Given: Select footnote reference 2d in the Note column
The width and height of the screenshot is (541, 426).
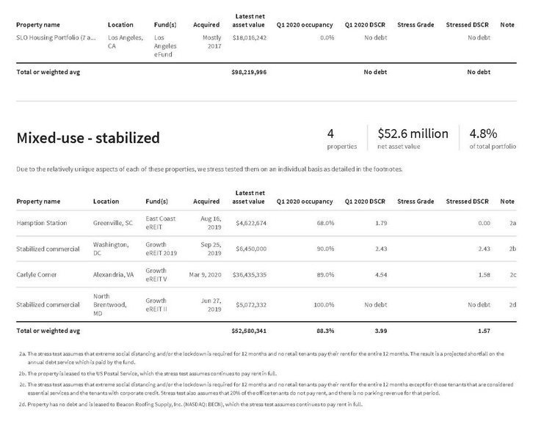Looking at the screenshot, I should coord(512,304).
